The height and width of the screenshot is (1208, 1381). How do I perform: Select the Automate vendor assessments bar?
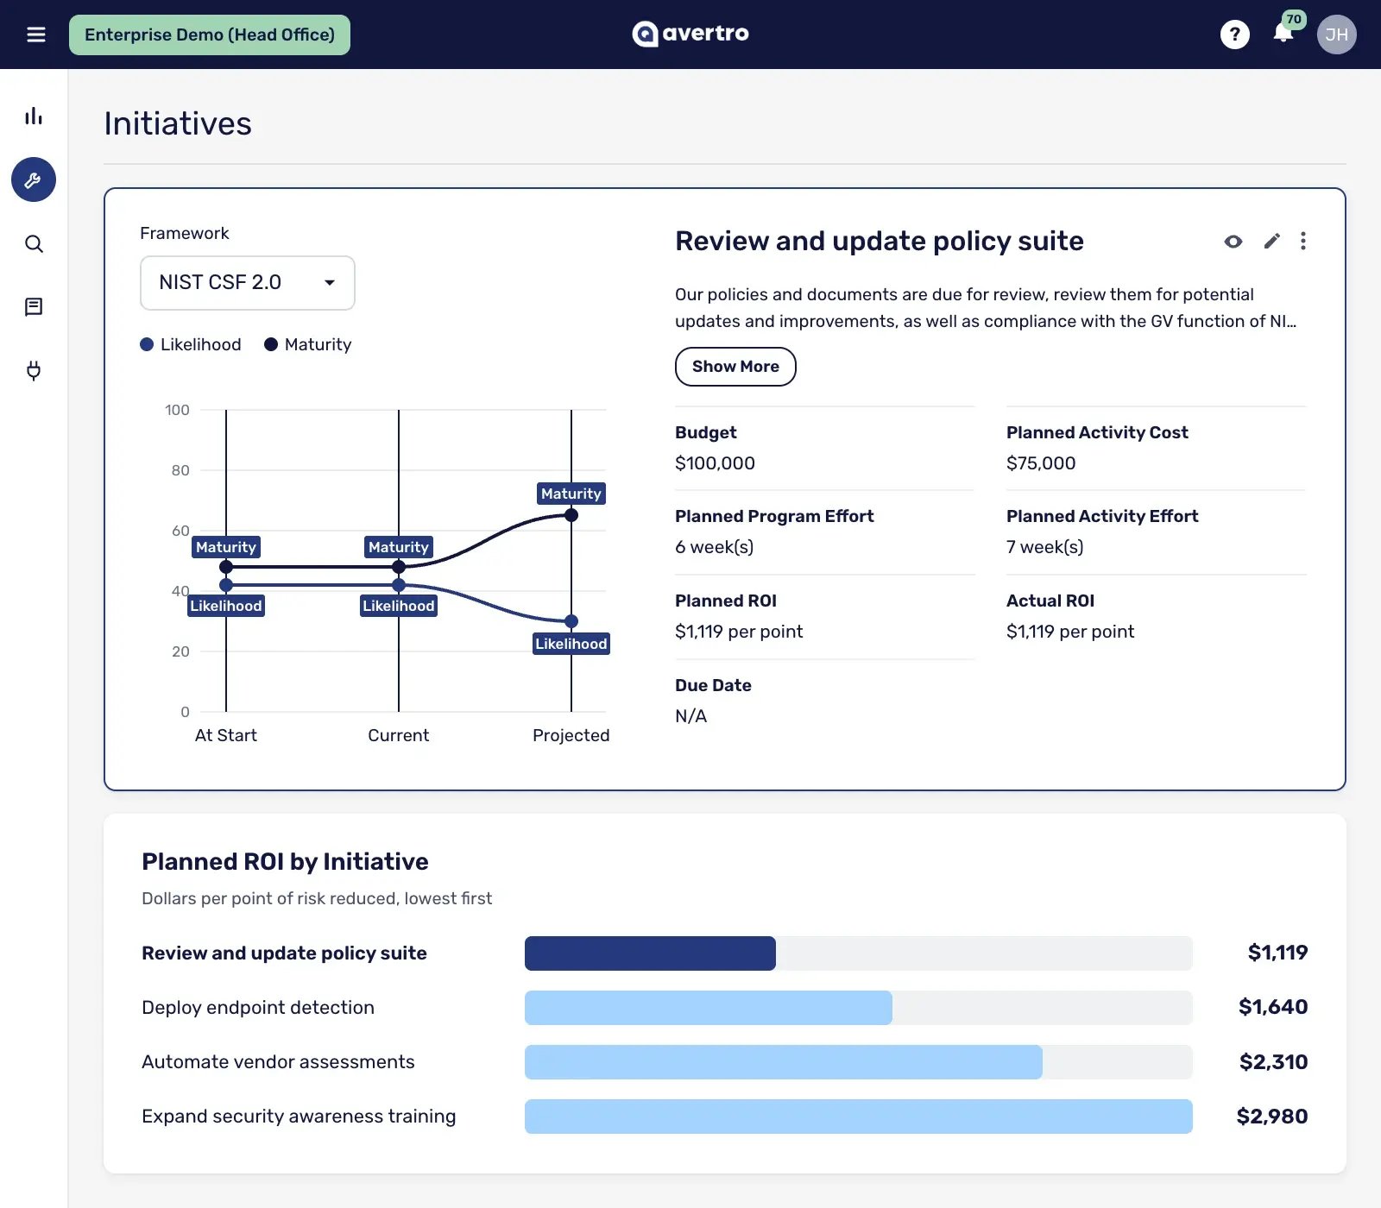coord(784,1062)
